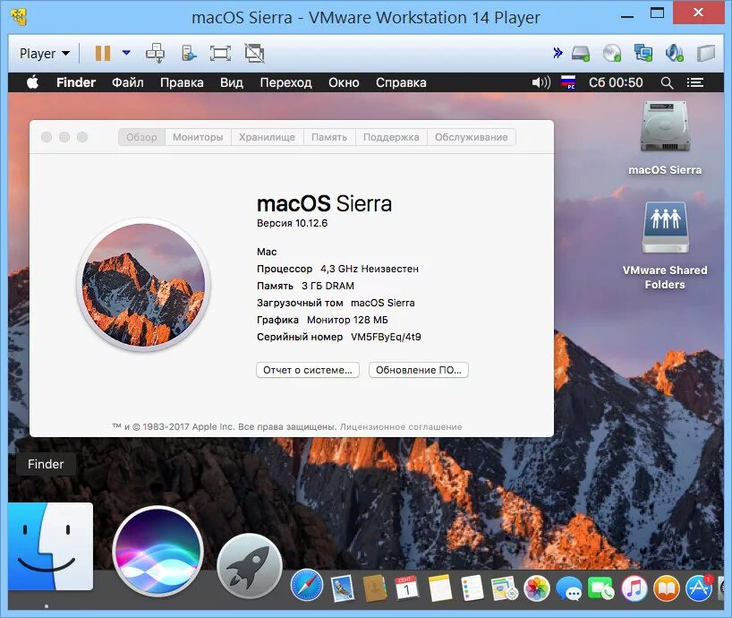Switch to the Мониторы tab
Screen dimensions: 732x618
click(198, 137)
